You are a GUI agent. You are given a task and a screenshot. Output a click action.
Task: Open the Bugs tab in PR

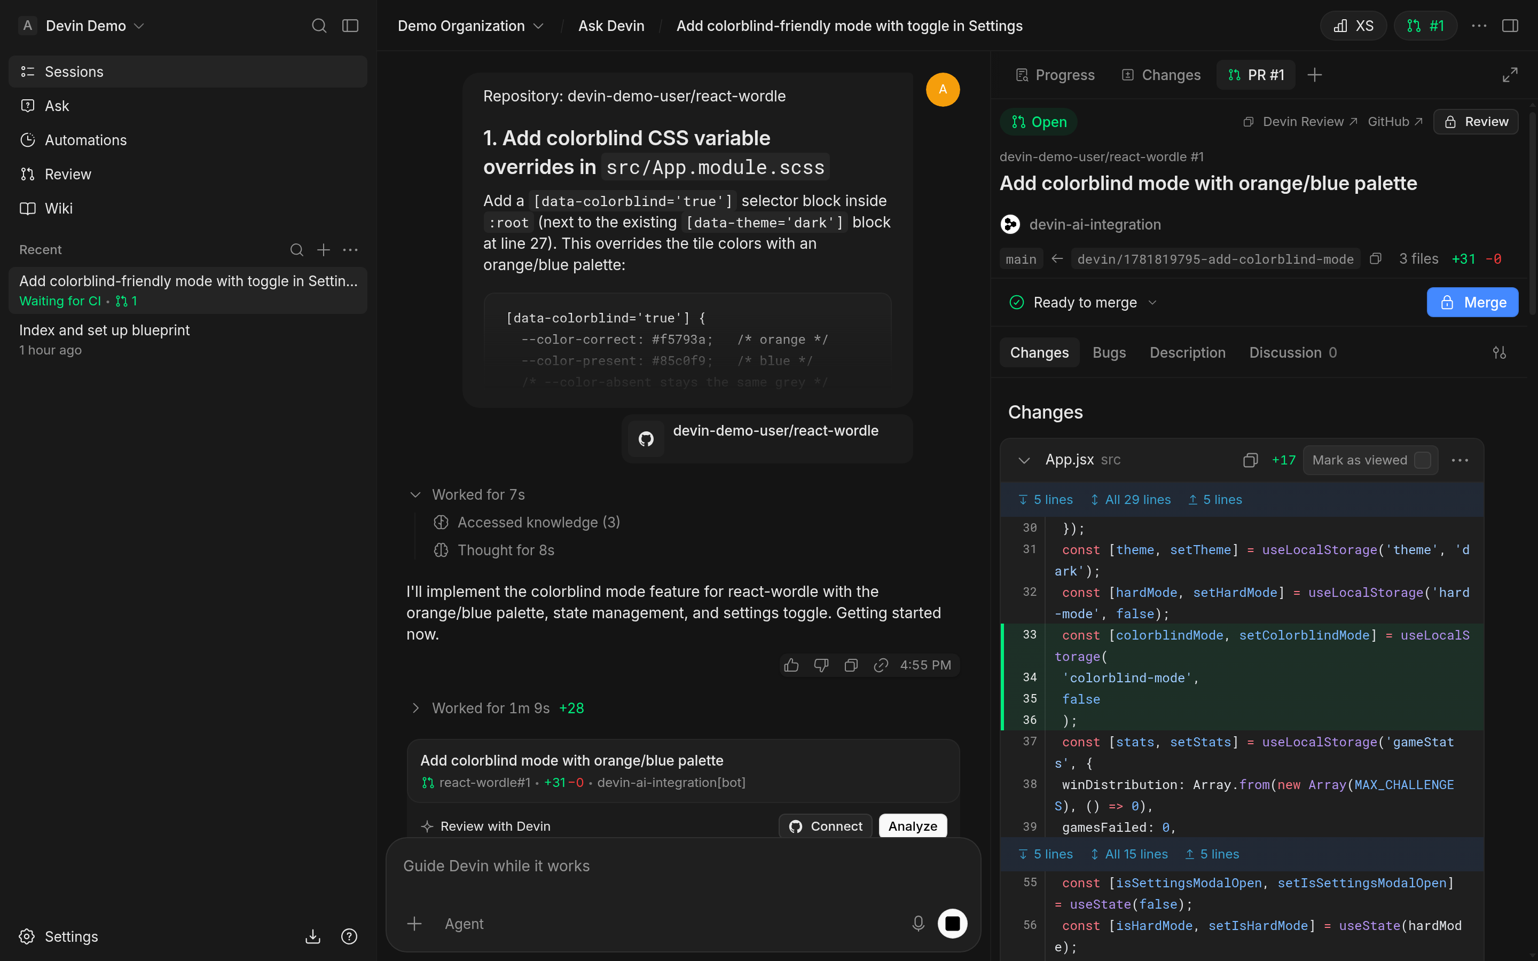(1109, 353)
